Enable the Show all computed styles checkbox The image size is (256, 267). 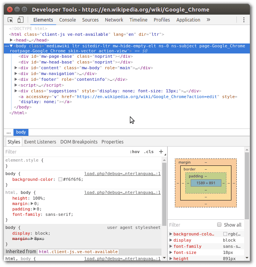click(x=219, y=225)
